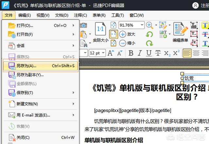Rotate view counter-clockwise with green arrow
209x144 pixels.
click(x=150, y=34)
